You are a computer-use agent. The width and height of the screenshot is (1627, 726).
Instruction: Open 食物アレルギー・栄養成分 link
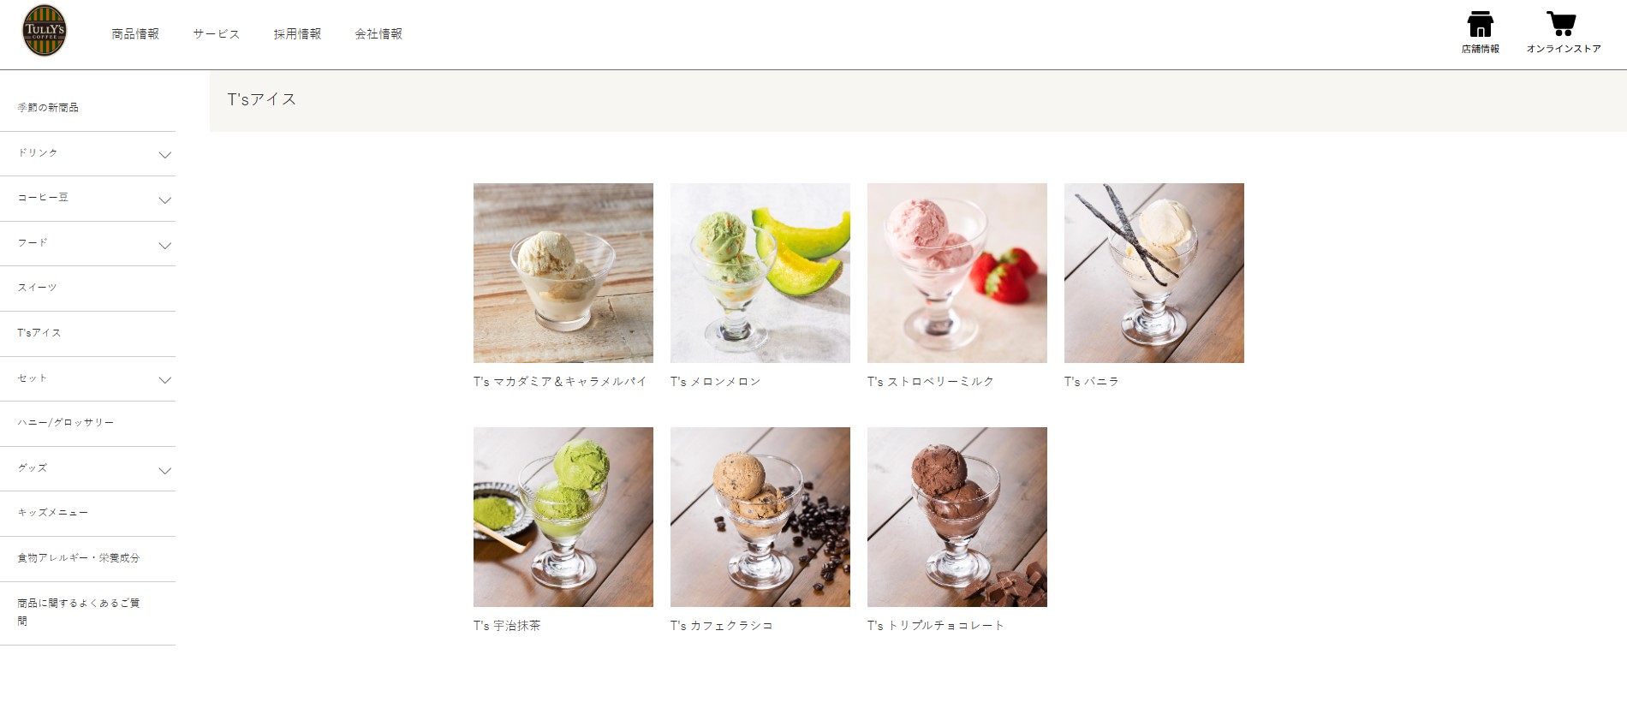79,558
